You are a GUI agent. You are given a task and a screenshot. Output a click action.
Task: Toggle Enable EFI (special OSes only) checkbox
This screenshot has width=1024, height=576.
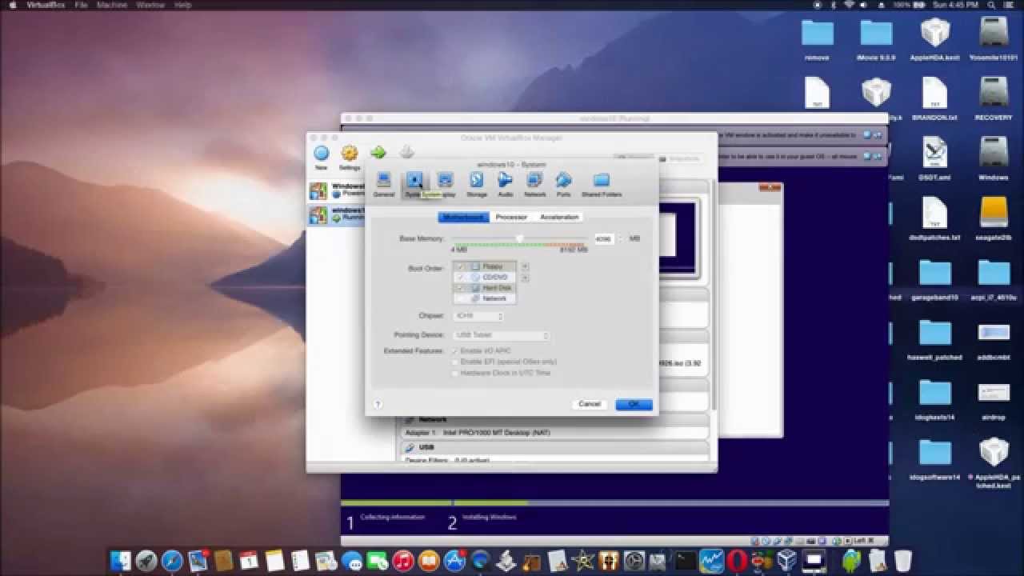(455, 362)
